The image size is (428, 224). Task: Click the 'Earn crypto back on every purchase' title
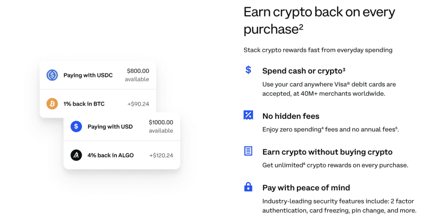tap(319, 20)
